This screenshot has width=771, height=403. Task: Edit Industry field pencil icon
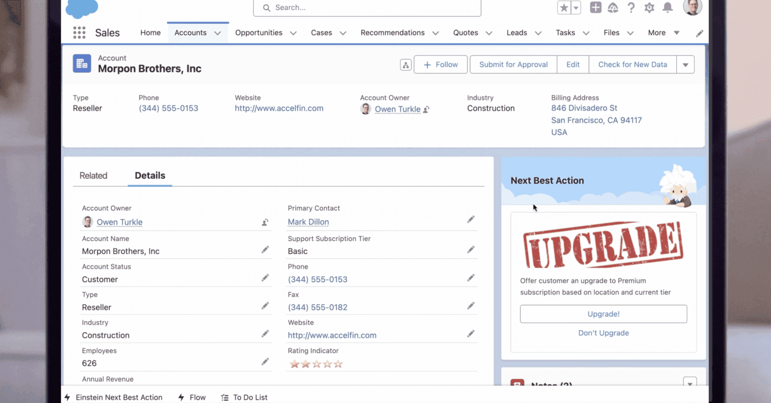(x=265, y=333)
